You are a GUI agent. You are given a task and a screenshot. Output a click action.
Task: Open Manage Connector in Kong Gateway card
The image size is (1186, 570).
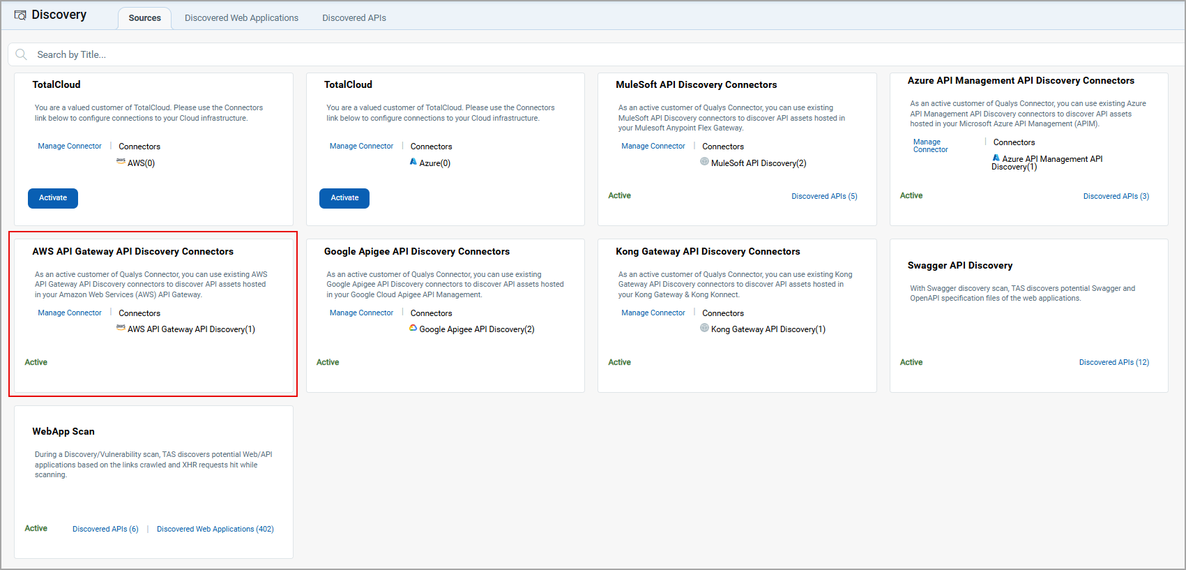tap(653, 313)
